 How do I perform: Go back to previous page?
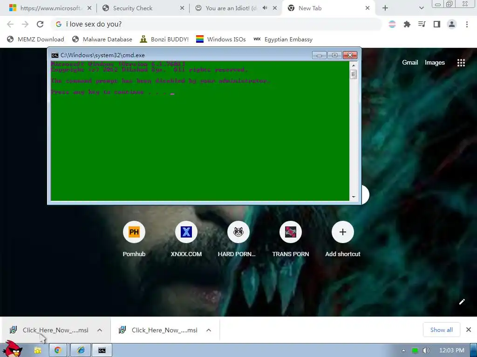click(10, 24)
